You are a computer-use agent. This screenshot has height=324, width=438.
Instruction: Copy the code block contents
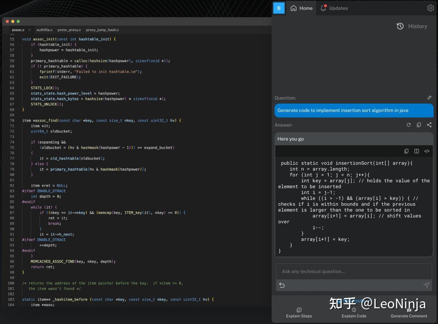pyautogui.click(x=406, y=151)
